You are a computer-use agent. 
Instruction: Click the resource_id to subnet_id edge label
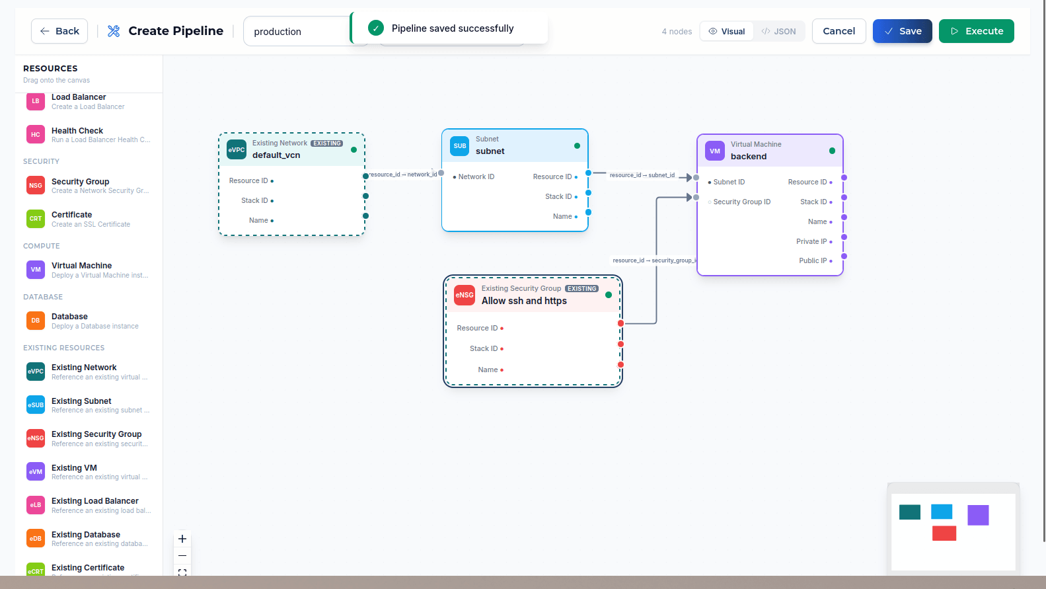(642, 175)
